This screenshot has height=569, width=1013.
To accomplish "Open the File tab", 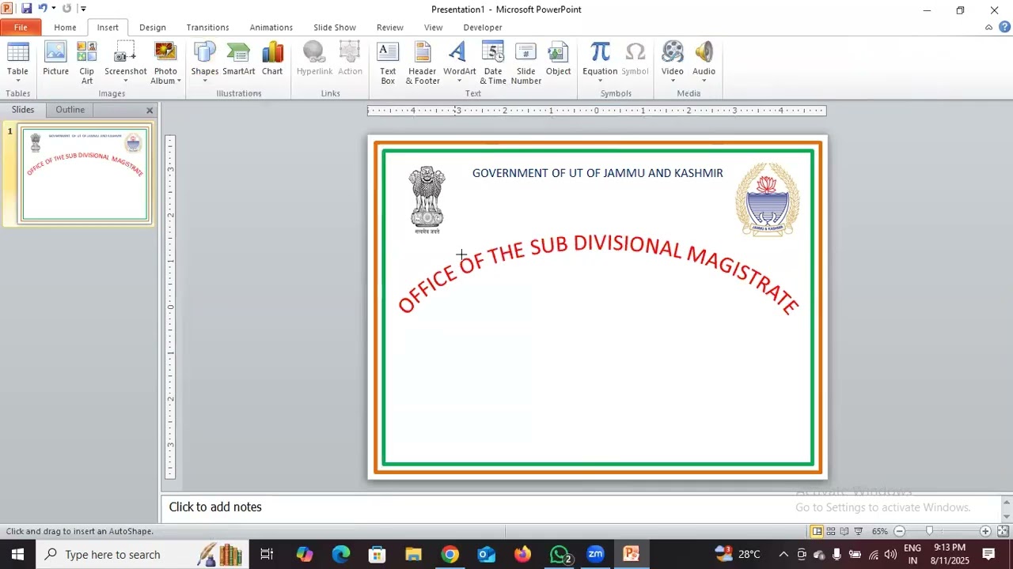I will click(x=21, y=28).
